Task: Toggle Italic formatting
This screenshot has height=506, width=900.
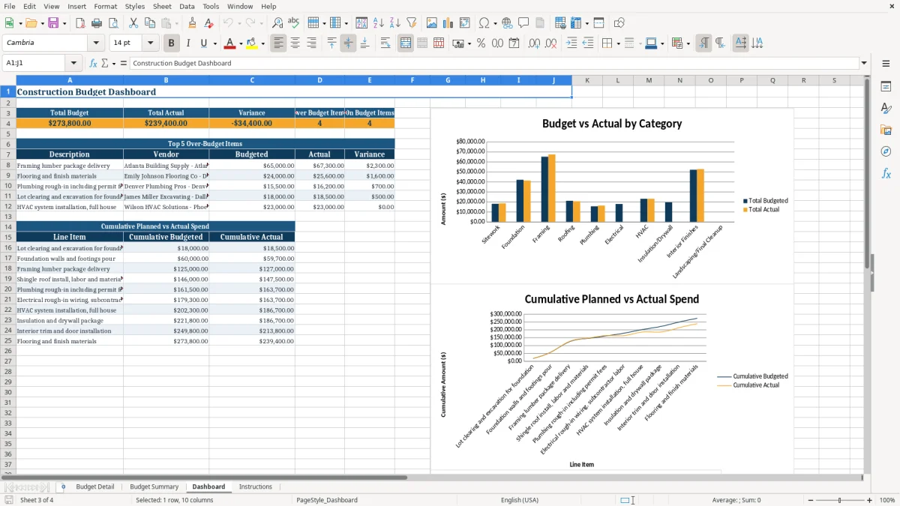Action: point(187,43)
